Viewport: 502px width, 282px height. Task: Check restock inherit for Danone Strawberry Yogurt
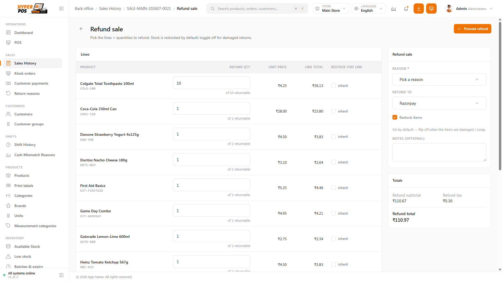pos(333,137)
